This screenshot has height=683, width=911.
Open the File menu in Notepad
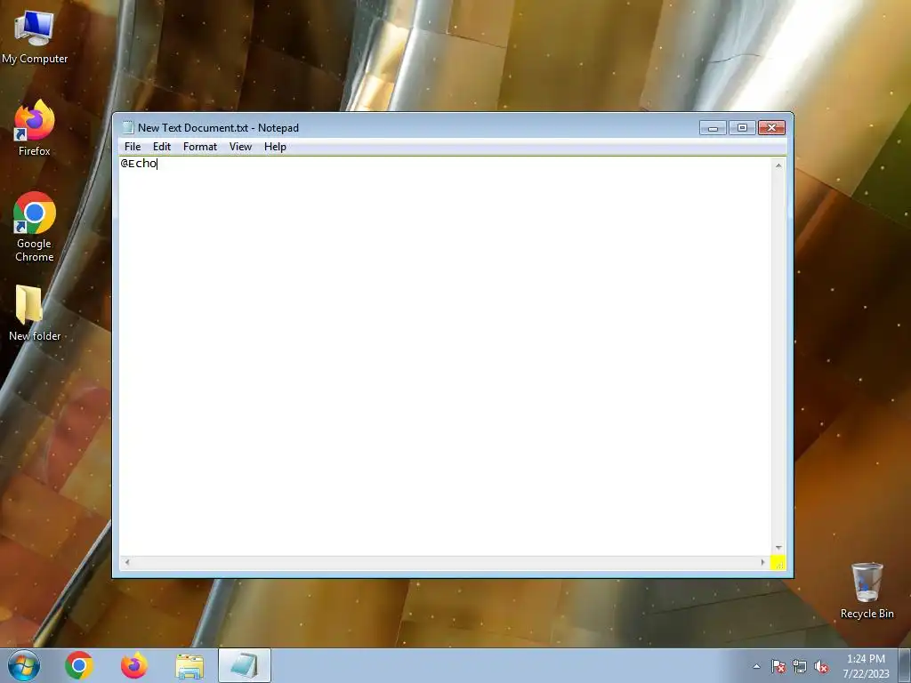click(x=133, y=147)
